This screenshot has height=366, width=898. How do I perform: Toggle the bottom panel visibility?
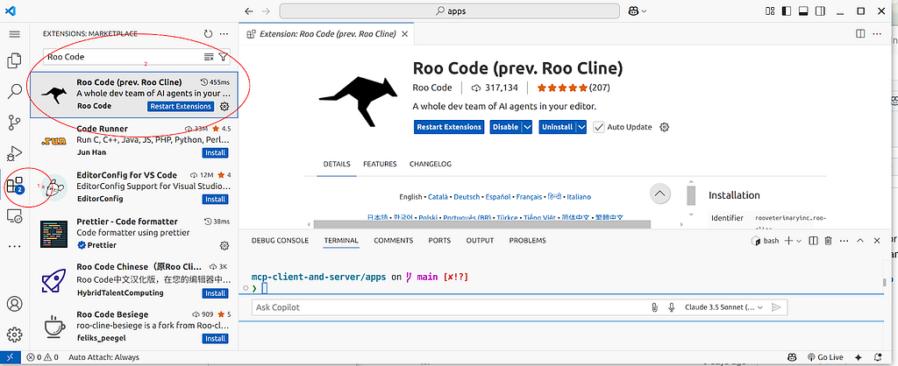pyautogui.click(x=803, y=11)
